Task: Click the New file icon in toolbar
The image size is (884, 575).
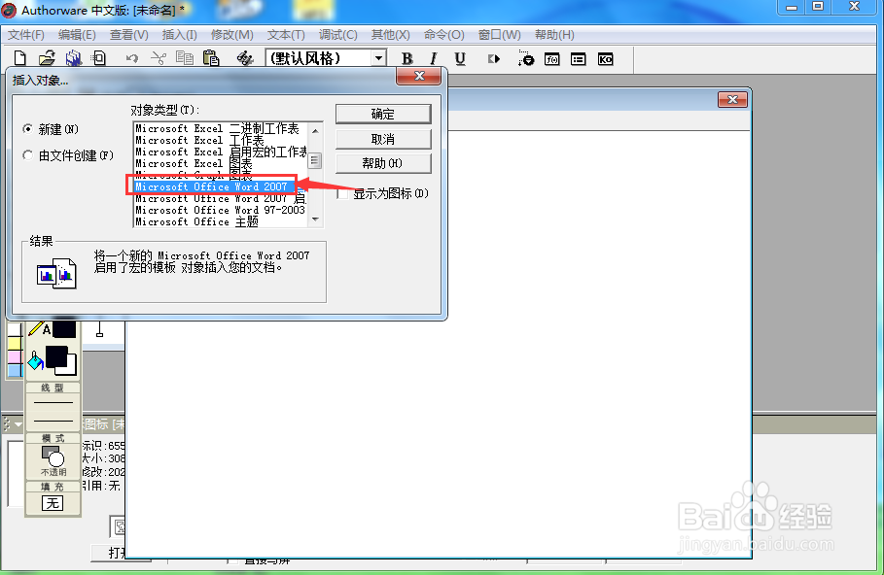Action: (x=19, y=58)
